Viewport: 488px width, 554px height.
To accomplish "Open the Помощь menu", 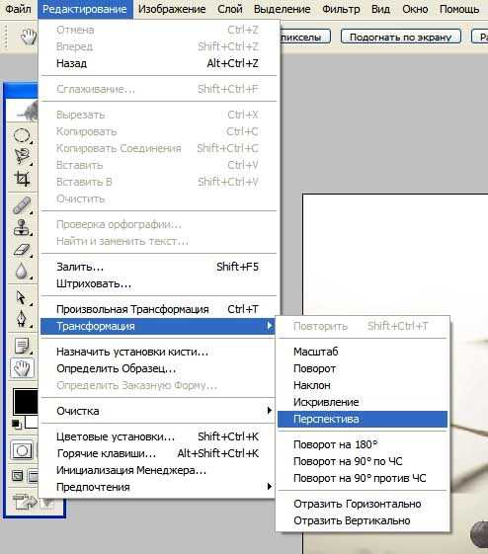I will pos(459,9).
